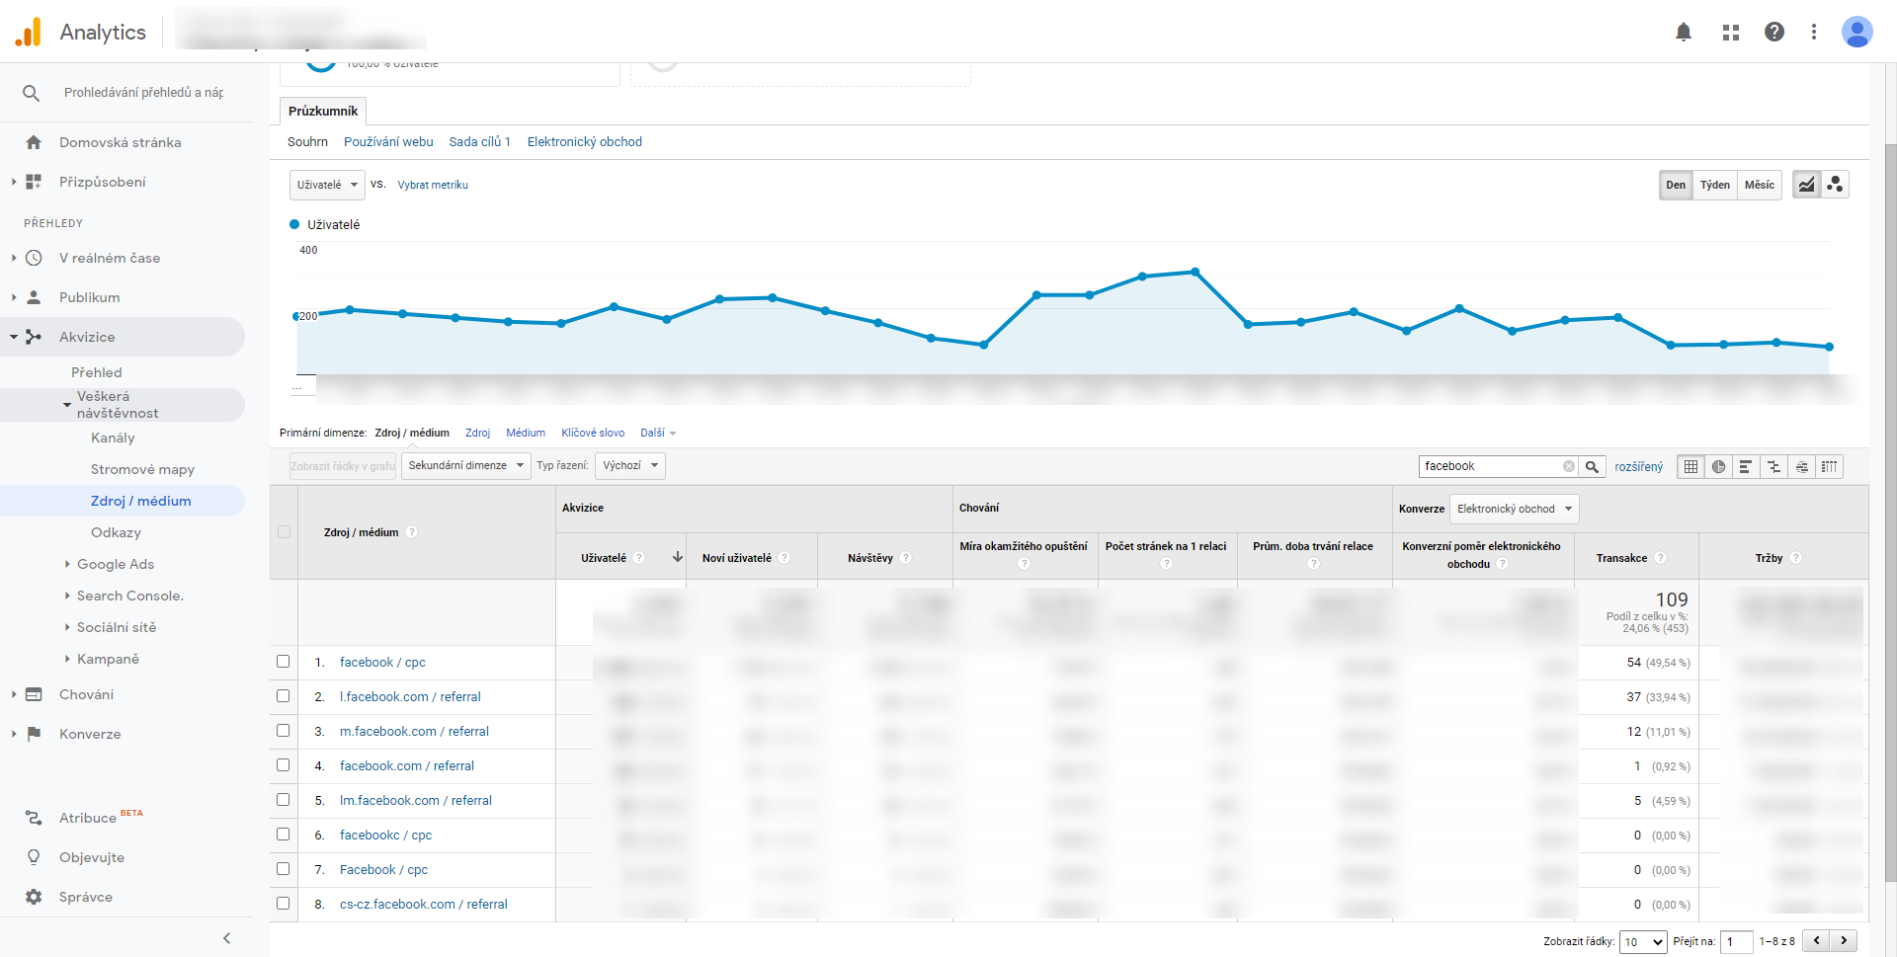1897x957 pixels.
Task: Click the Vybrat metriku link
Action: 433,185
